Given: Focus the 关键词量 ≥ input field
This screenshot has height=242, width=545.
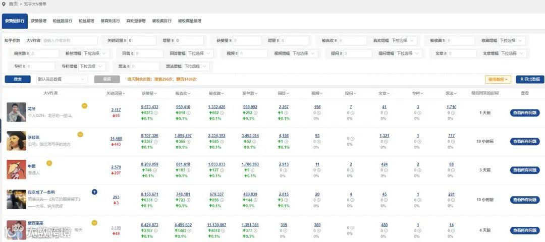Looking at the screenshot, I should click(141, 41).
